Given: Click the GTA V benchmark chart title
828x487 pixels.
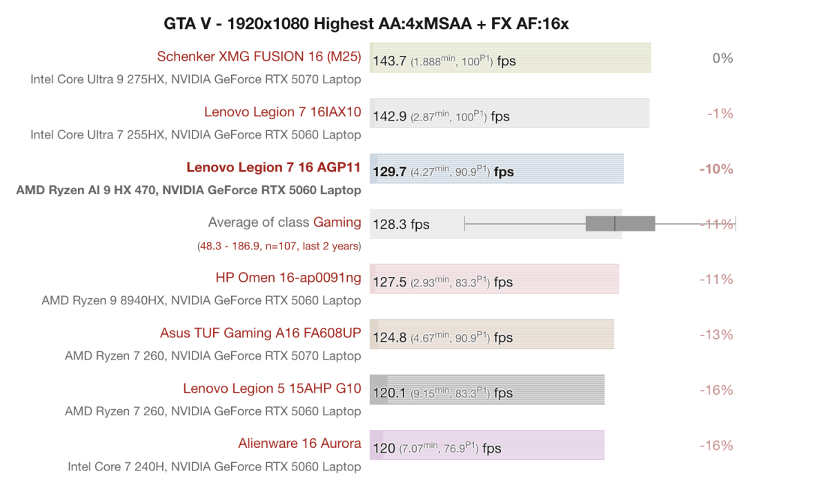Looking at the screenshot, I should 366,24.
